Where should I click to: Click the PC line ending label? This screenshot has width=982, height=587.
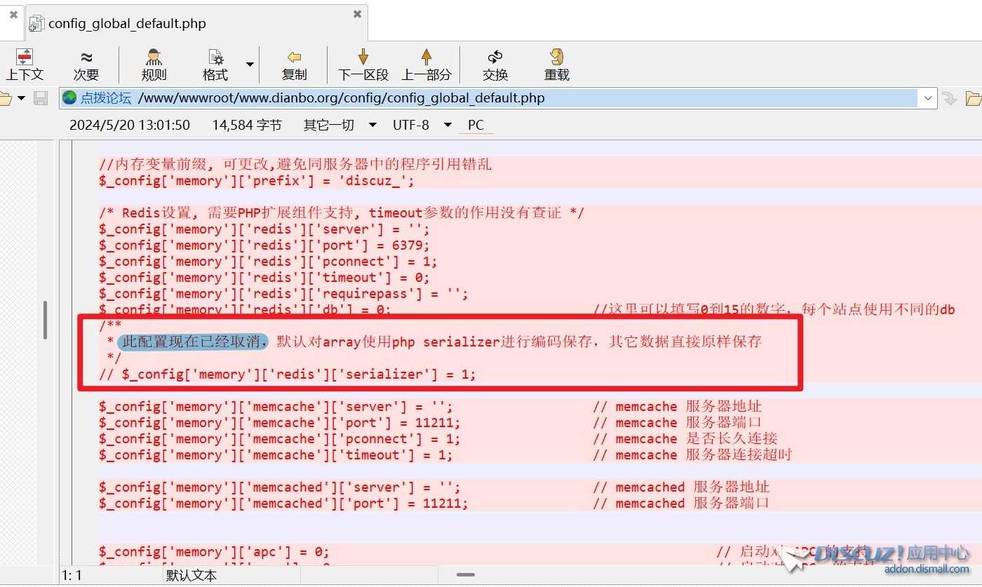point(476,125)
